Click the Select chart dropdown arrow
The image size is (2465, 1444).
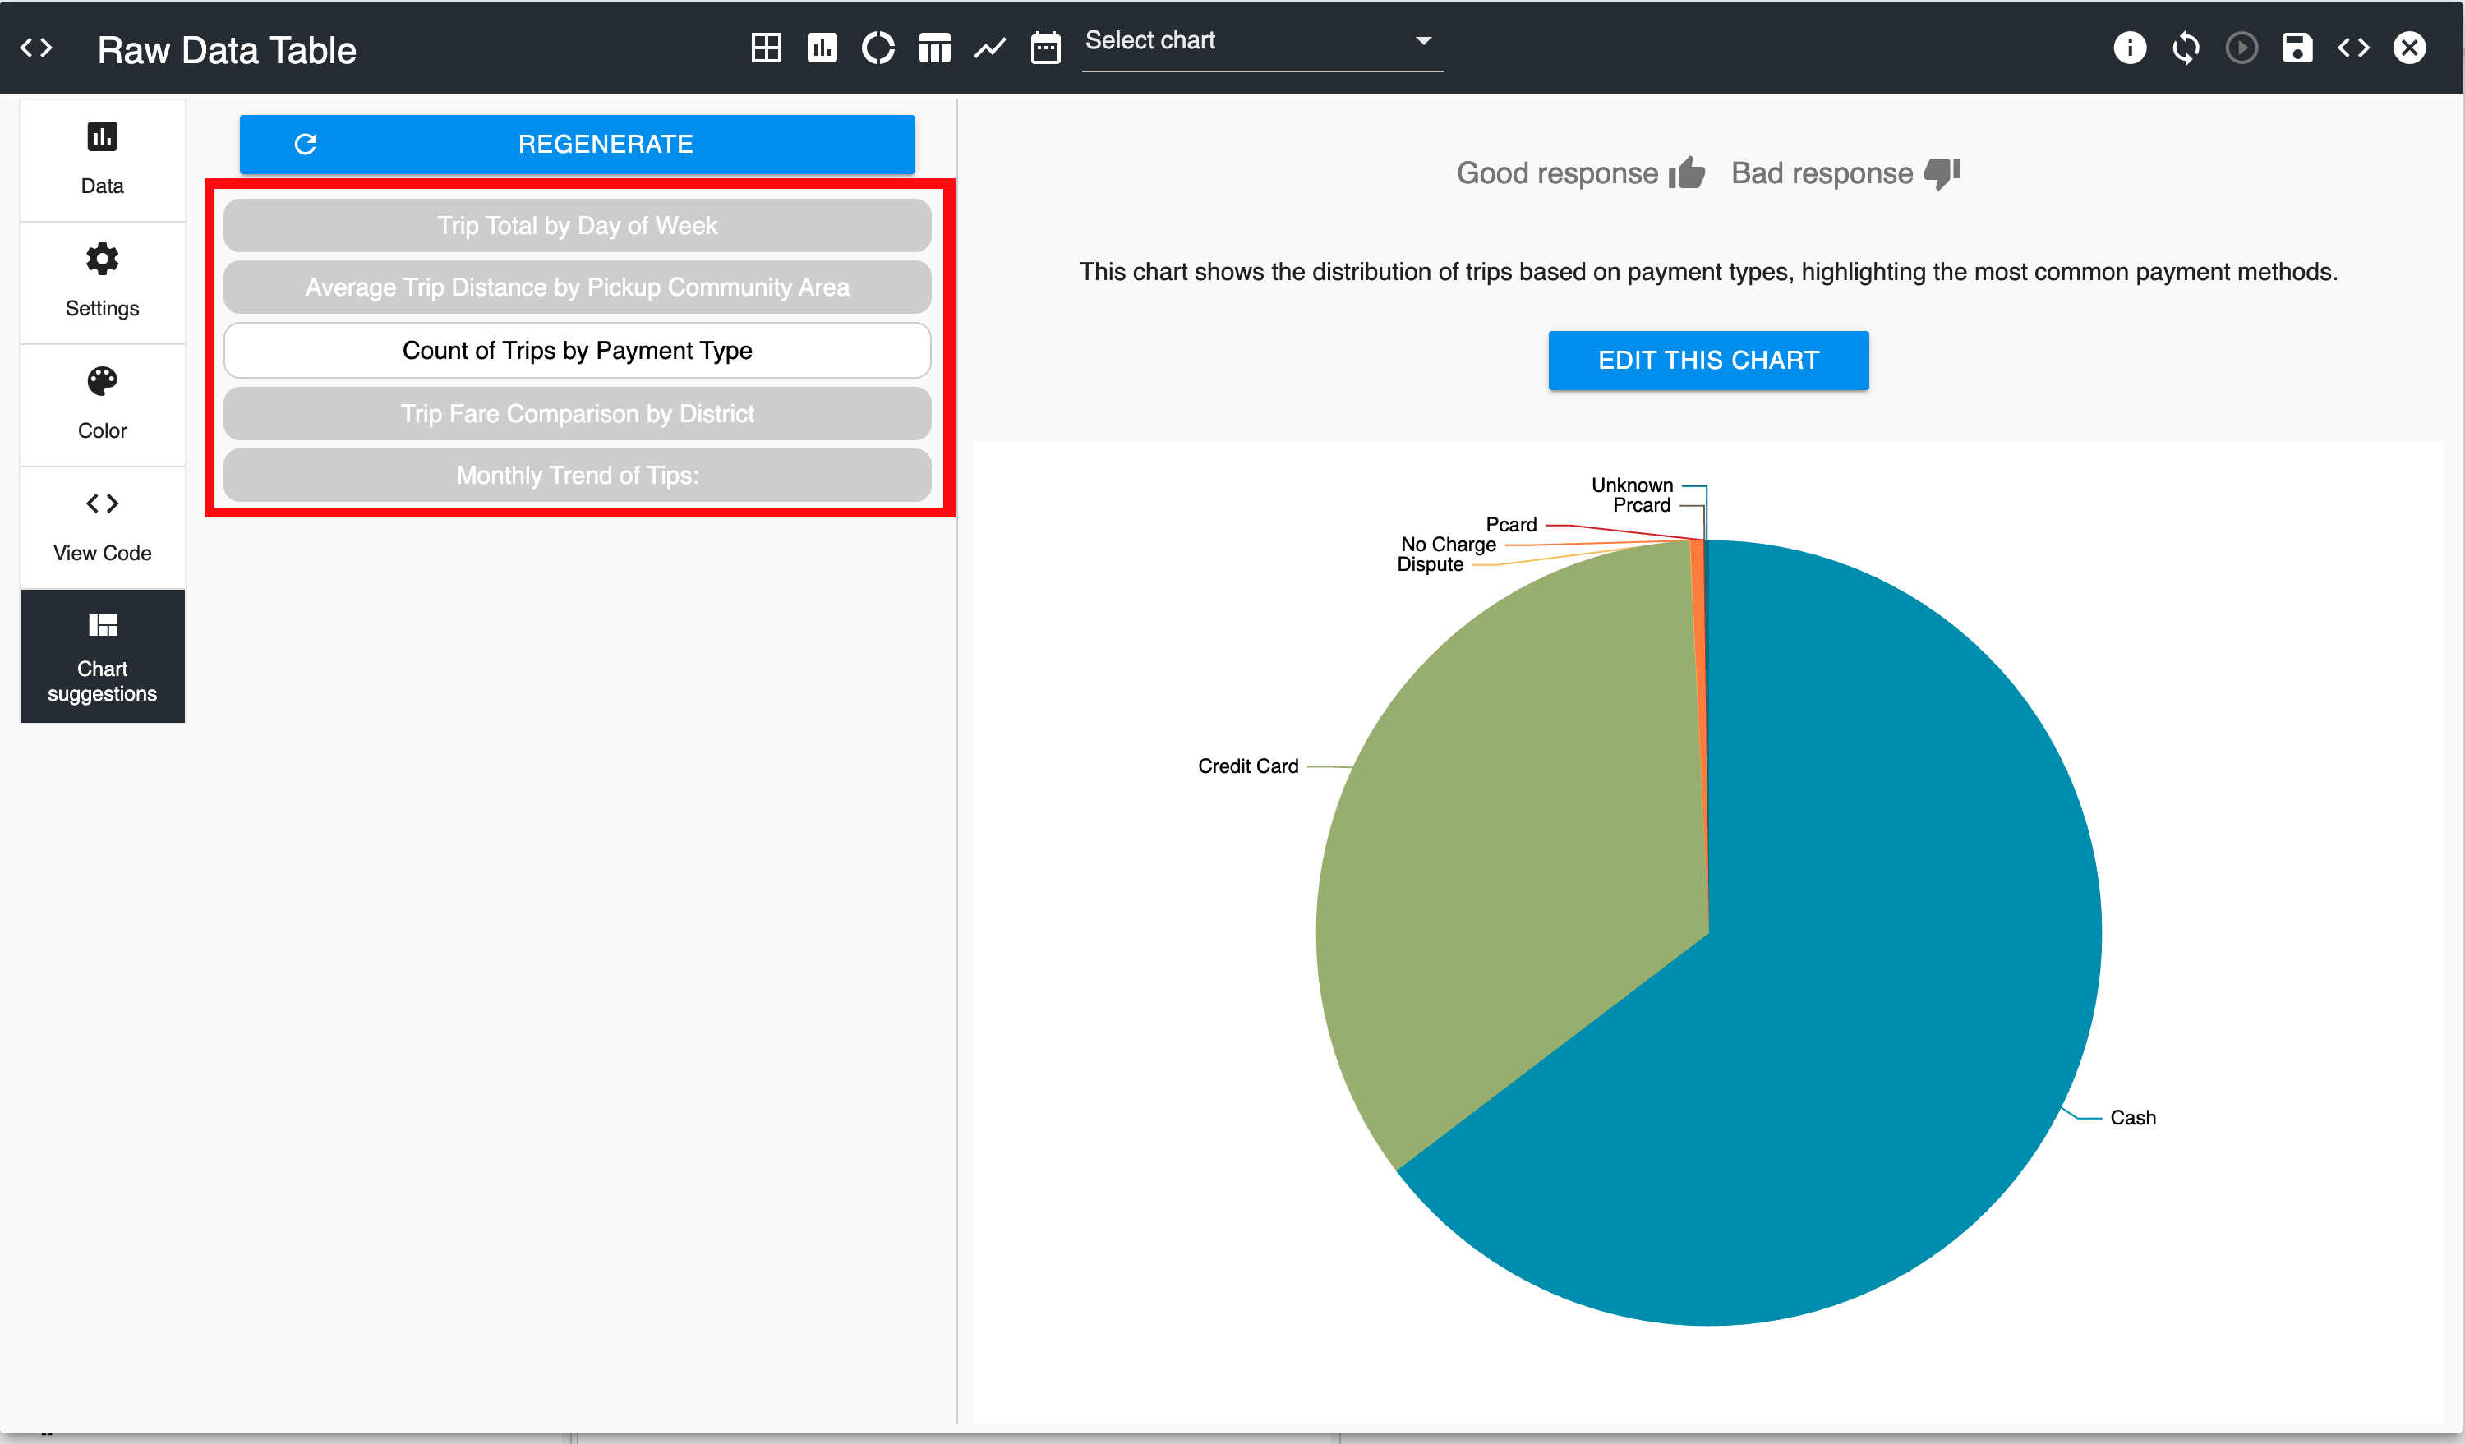[x=1423, y=41]
